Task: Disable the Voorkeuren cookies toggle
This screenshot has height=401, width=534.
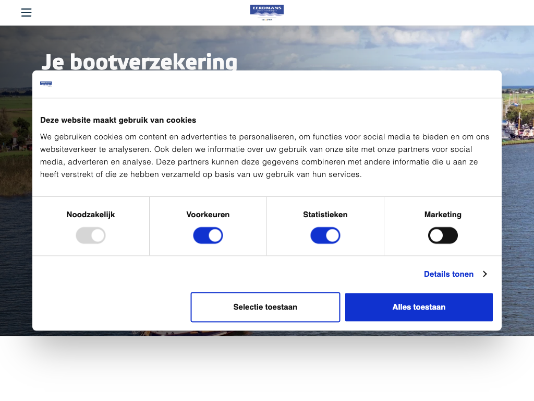Action: [208, 235]
